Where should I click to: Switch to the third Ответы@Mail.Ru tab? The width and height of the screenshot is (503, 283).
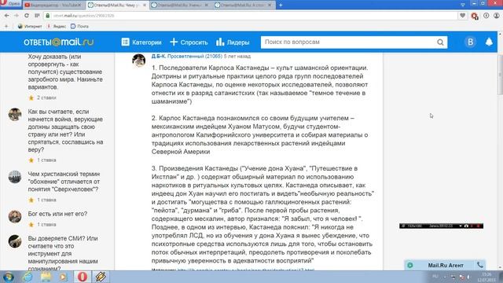tap(180, 6)
